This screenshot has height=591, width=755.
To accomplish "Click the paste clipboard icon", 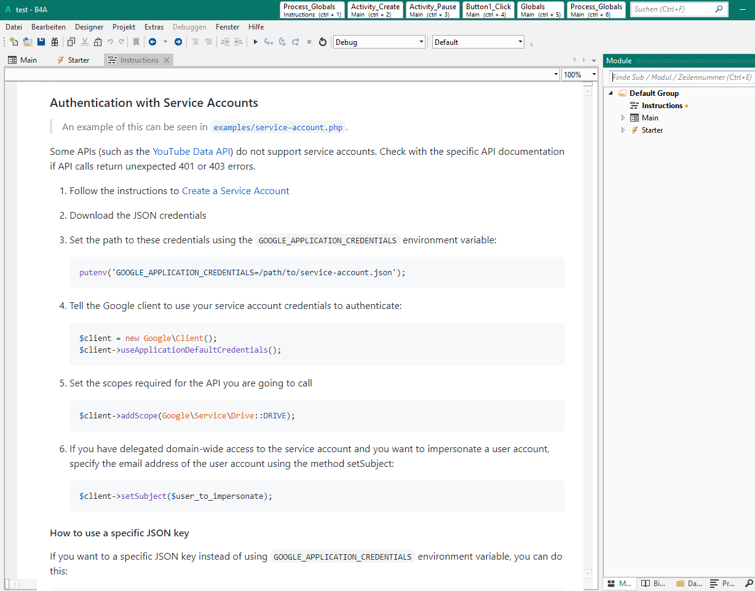I will (97, 42).
